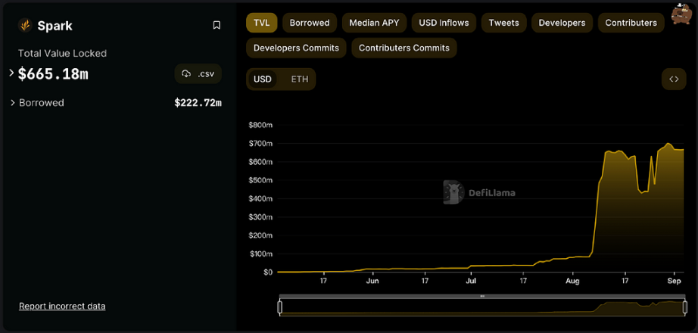Screen dimensions: 698x333
Task: Click the cloud download icon in .csv button
Action: (x=186, y=74)
